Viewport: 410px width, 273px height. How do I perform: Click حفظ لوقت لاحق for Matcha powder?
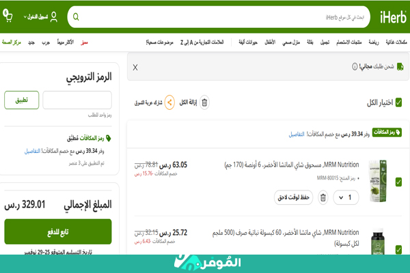click(x=293, y=197)
